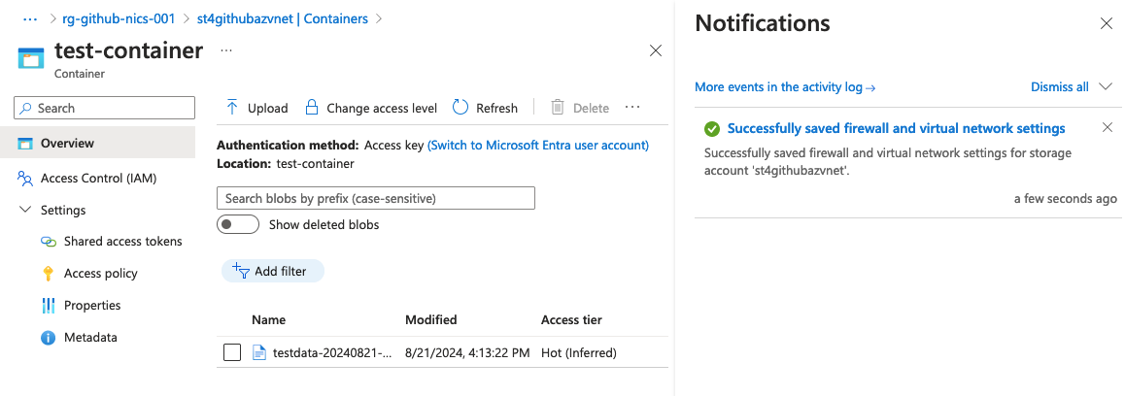1125x396 pixels.
Task: Click the Hot (Inferred) cell
Action: 578,353
